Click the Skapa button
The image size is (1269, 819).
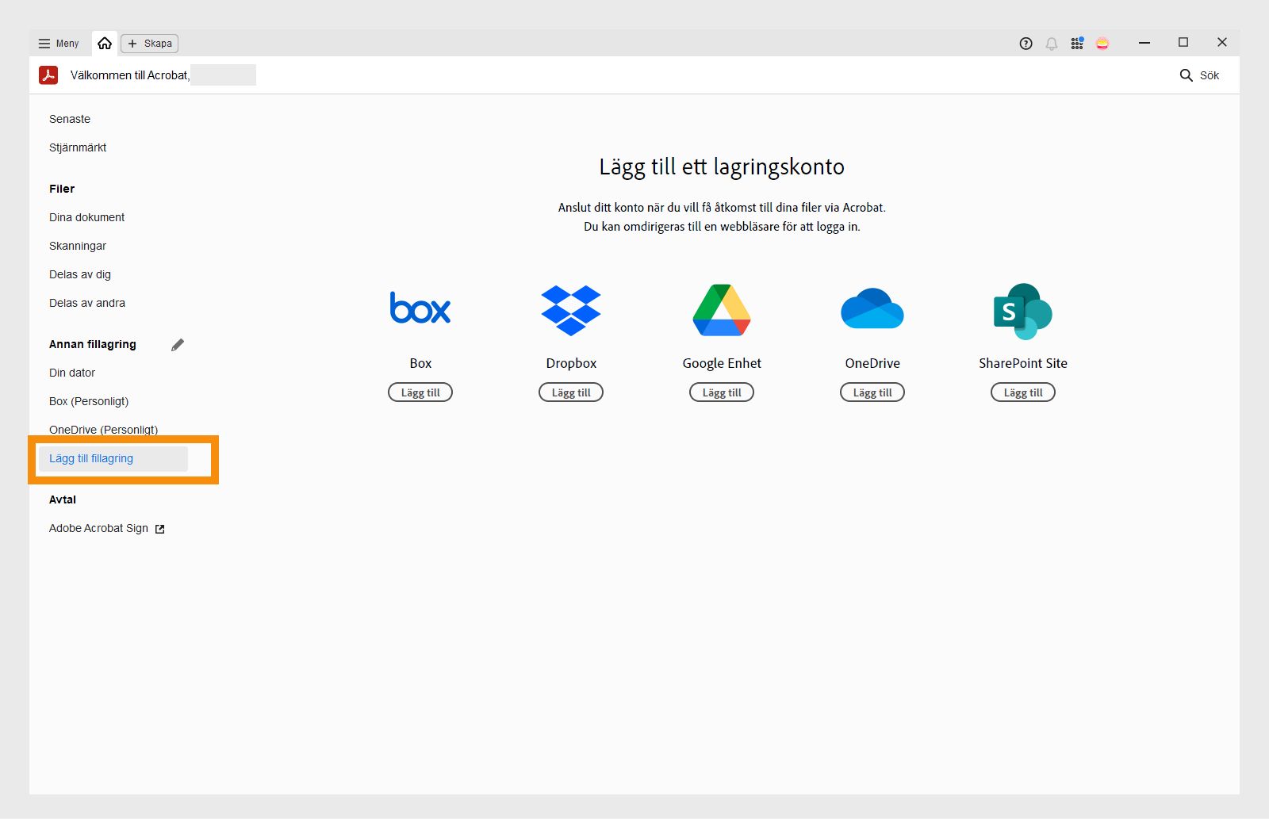pos(149,44)
